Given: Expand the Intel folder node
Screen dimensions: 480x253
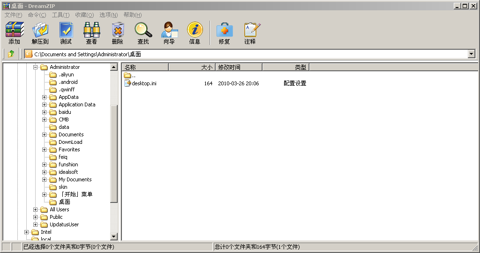Looking at the screenshot, I should pyautogui.click(x=26, y=232).
